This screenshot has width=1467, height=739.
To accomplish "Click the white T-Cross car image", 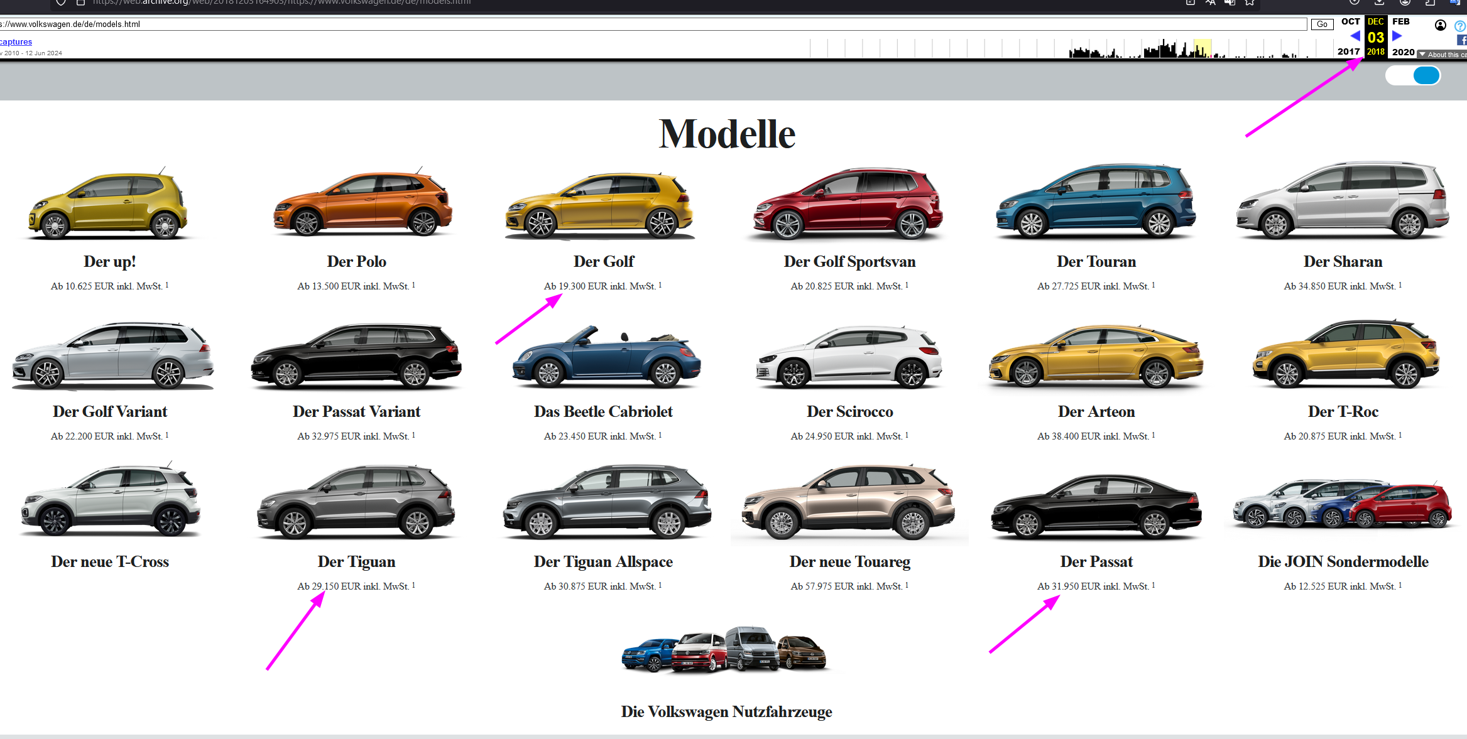I will [x=111, y=499].
